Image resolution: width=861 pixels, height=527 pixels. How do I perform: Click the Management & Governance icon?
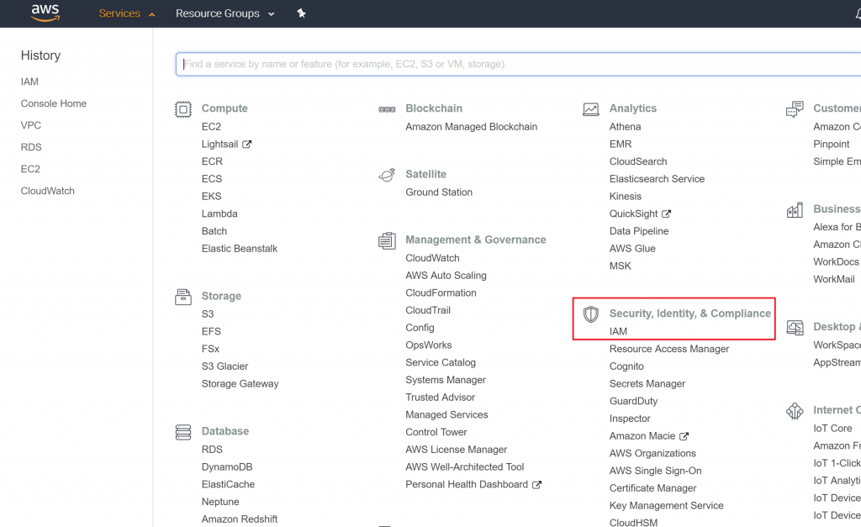click(x=387, y=240)
